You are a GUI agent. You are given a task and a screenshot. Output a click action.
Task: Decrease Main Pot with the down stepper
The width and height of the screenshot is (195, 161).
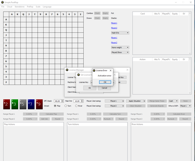(x=82, y=102)
